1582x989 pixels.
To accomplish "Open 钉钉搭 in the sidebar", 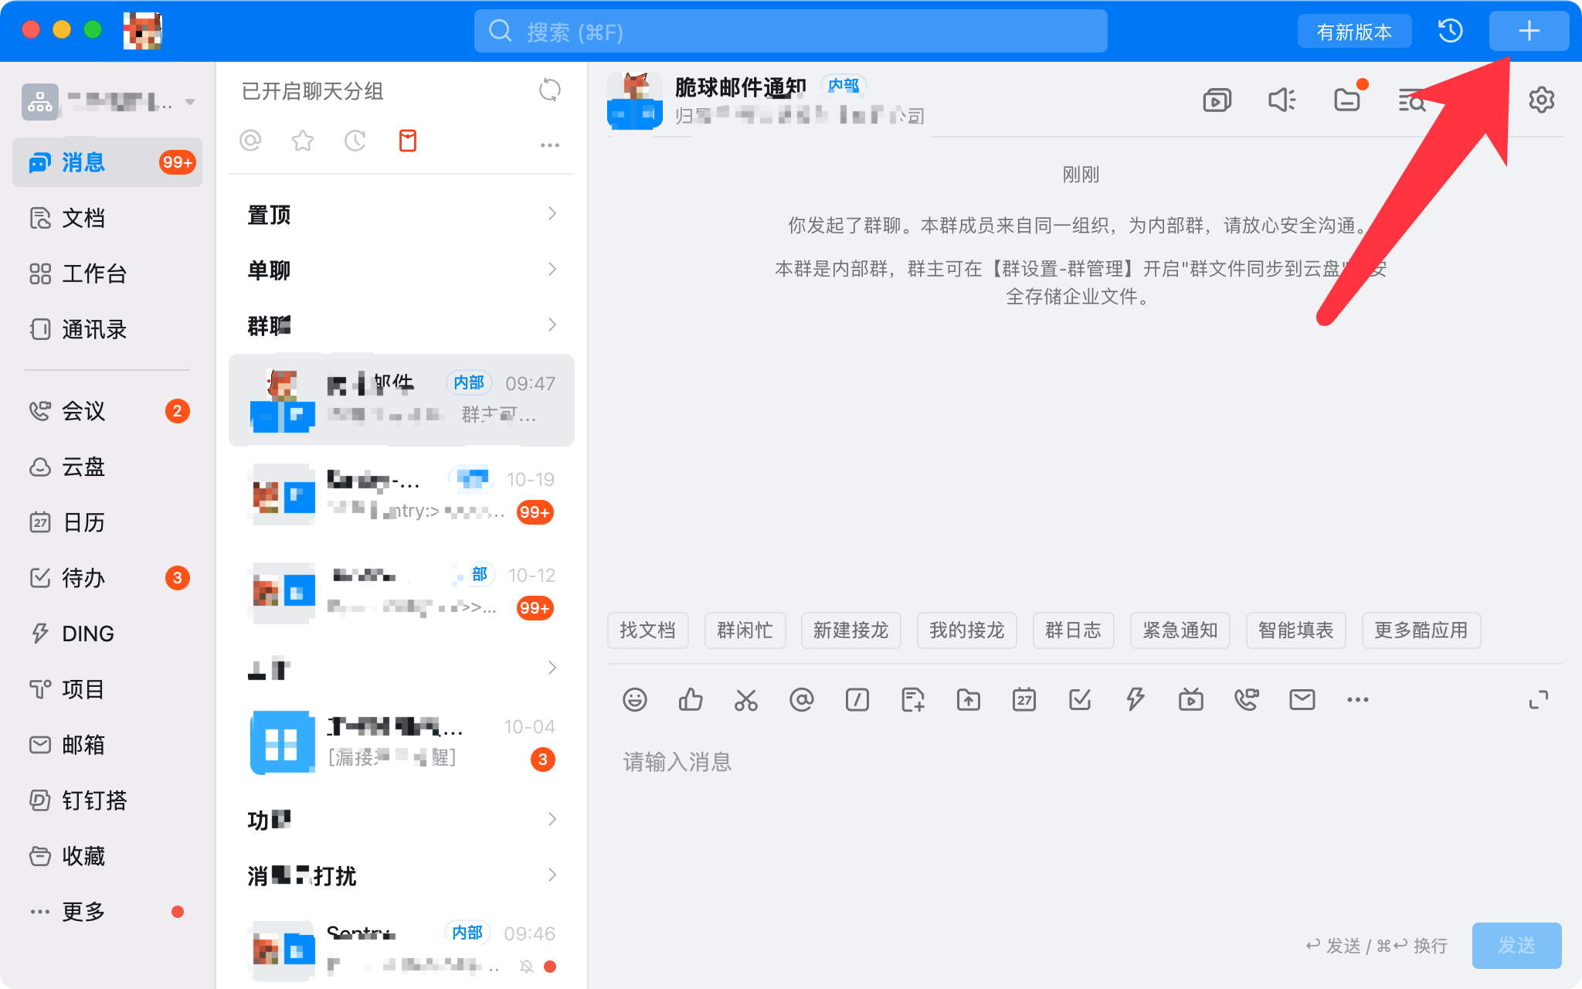I will (x=107, y=800).
